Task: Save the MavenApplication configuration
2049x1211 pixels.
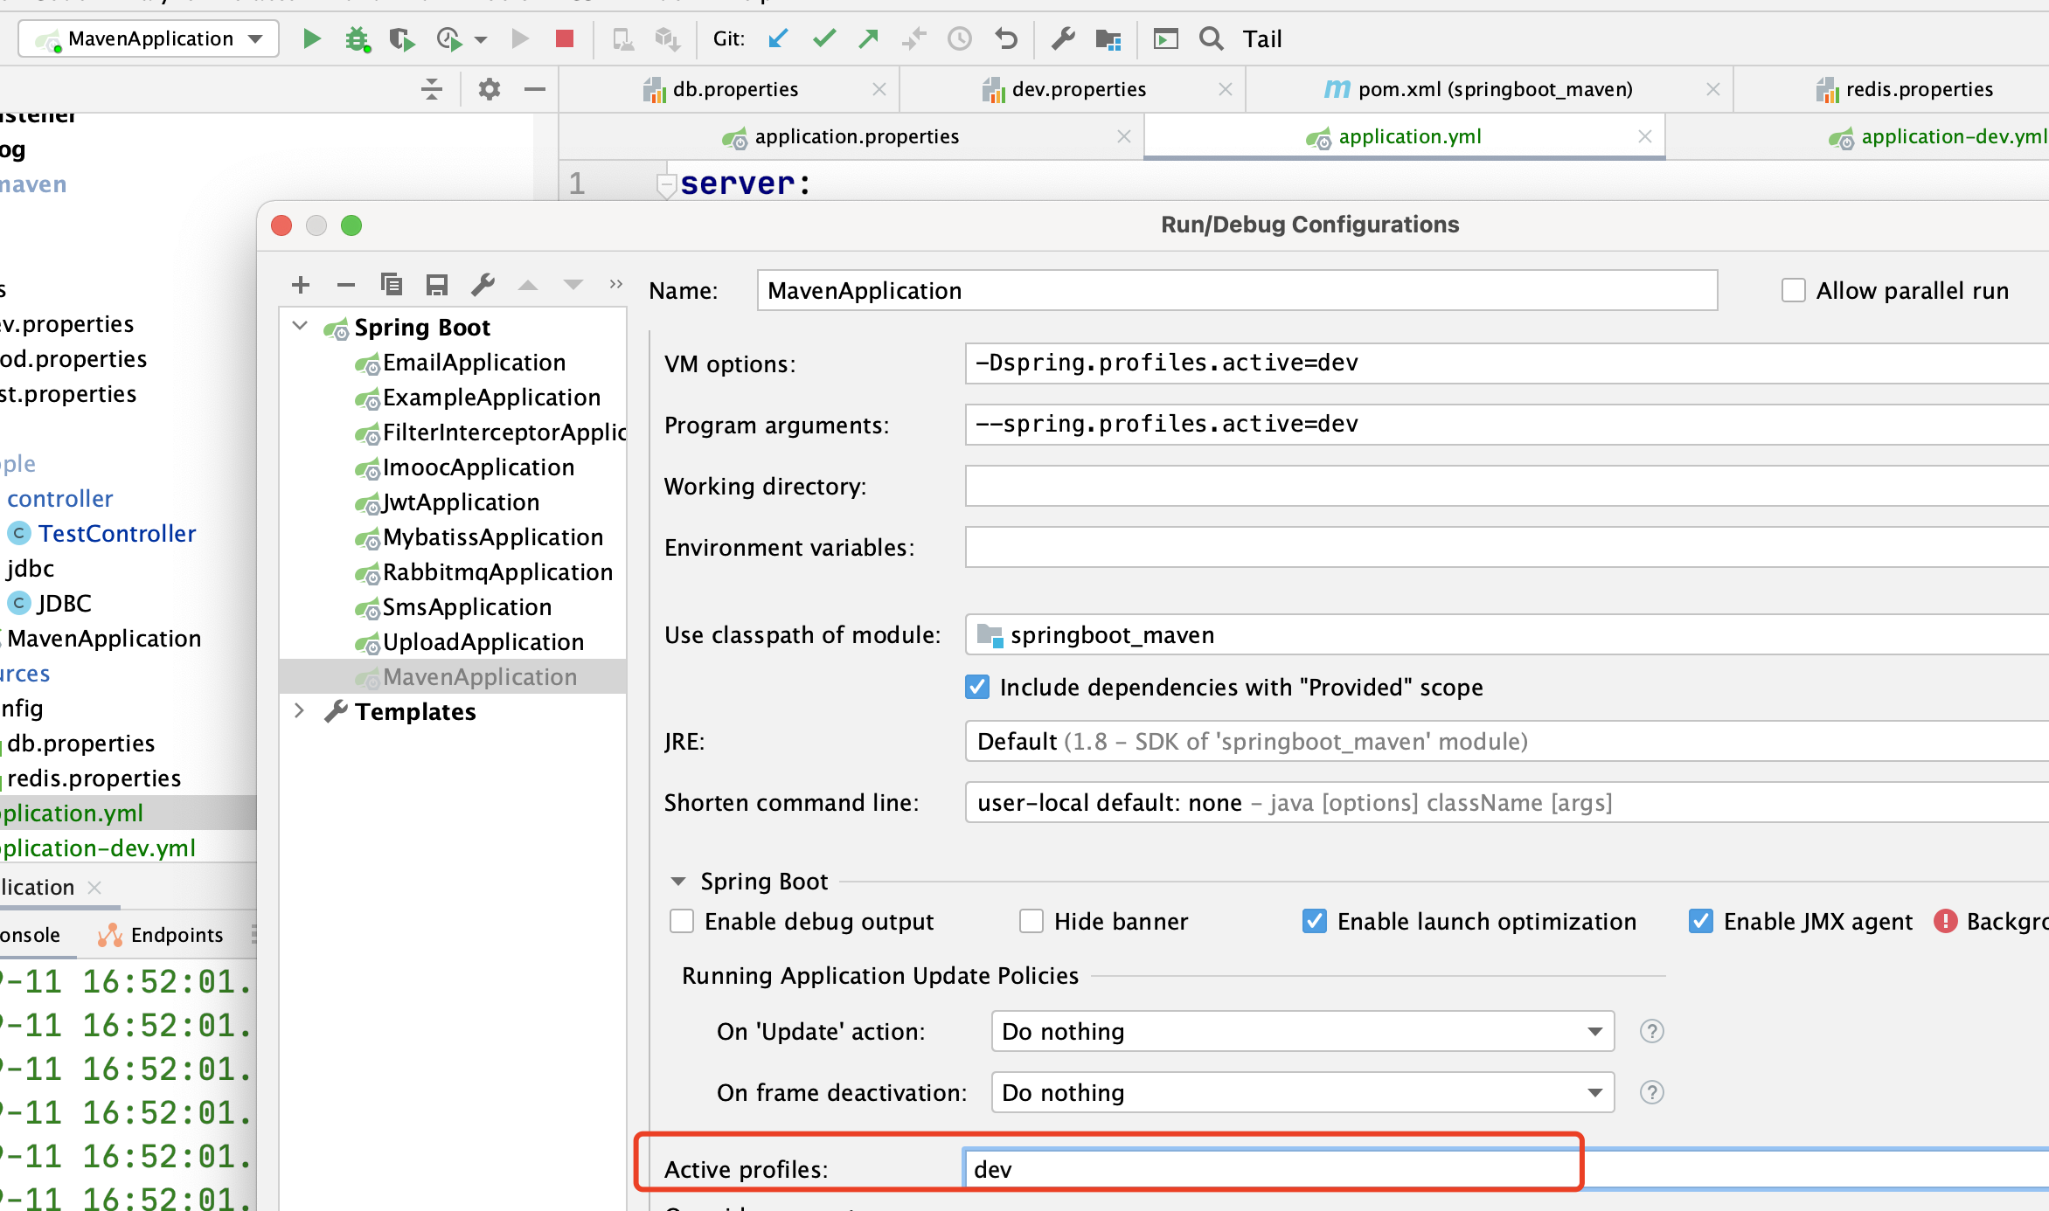Action: [x=437, y=284]
